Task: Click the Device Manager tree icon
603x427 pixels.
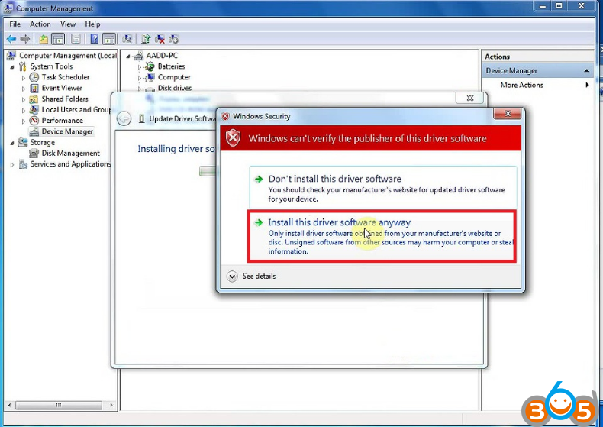Action: click(x=34, y=131)
